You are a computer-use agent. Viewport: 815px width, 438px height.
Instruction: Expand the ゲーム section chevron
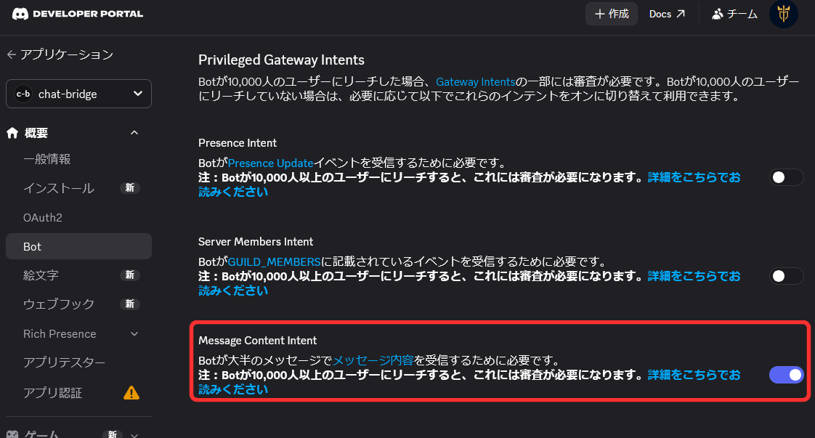134,434
